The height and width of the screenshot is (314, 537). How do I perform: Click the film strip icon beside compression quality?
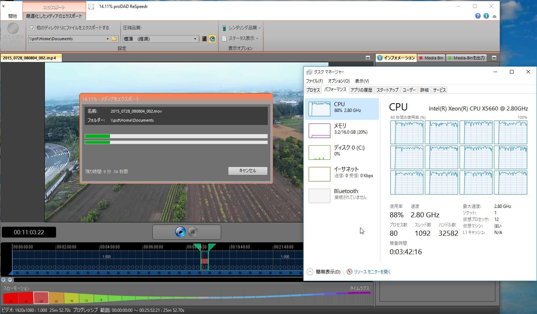coord(204,39)
